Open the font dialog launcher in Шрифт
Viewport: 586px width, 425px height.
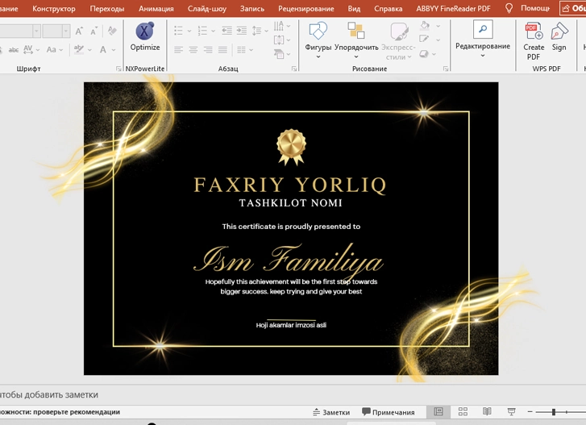[118, 69]
